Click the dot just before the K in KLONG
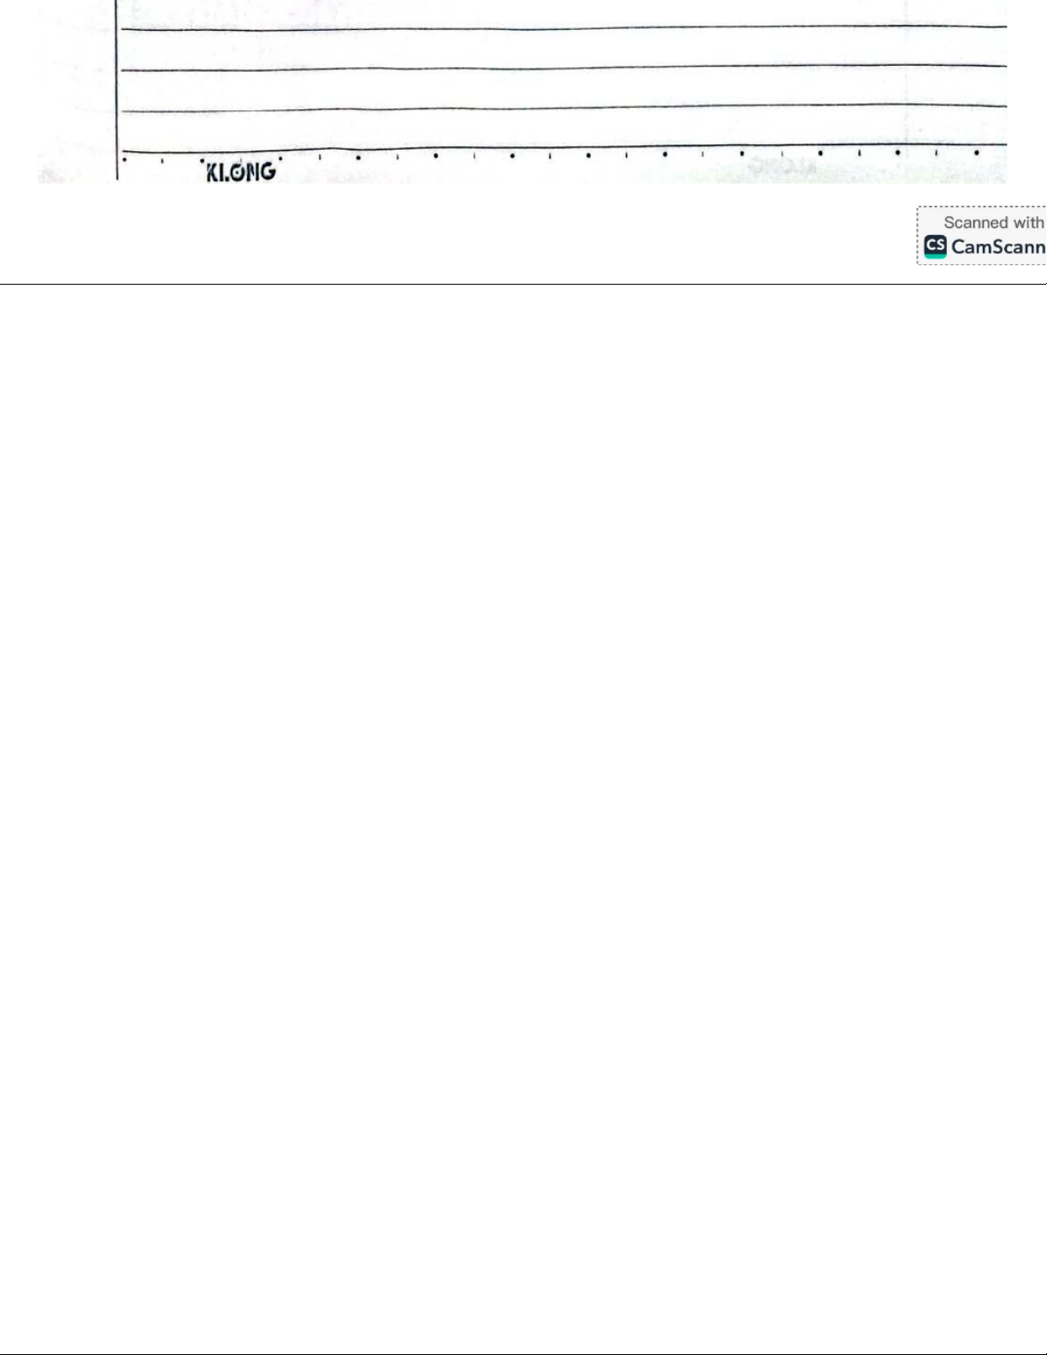This screenshot has height=1355, width=1047. click(202, 160)
